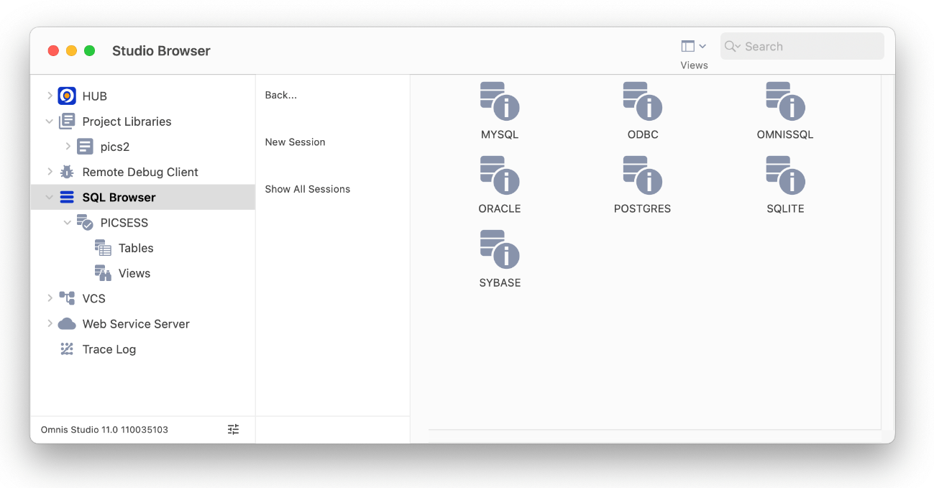
Task: Select the SQL Browser label
Action: coord(119,197)
